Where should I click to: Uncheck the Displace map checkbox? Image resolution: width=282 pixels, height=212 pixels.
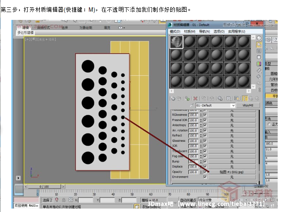pos(205,167)
